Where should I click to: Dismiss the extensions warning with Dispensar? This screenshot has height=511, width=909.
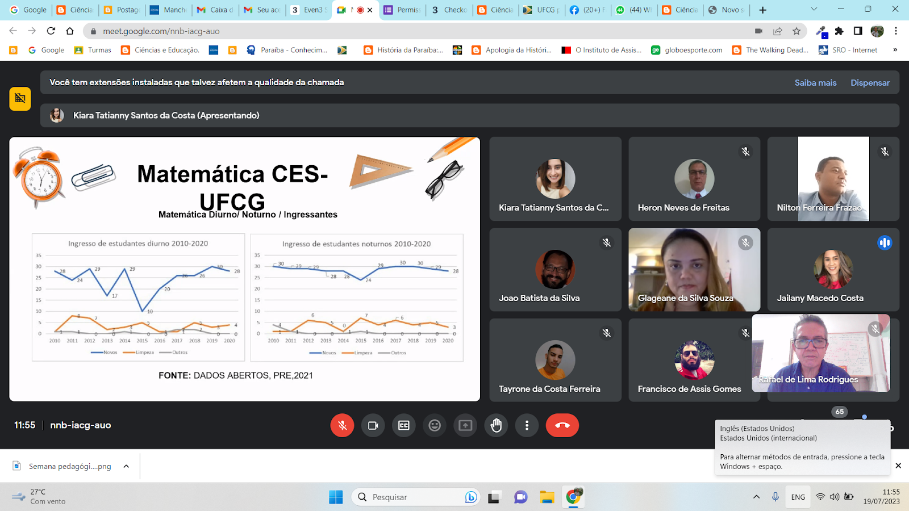click(870, 83)
